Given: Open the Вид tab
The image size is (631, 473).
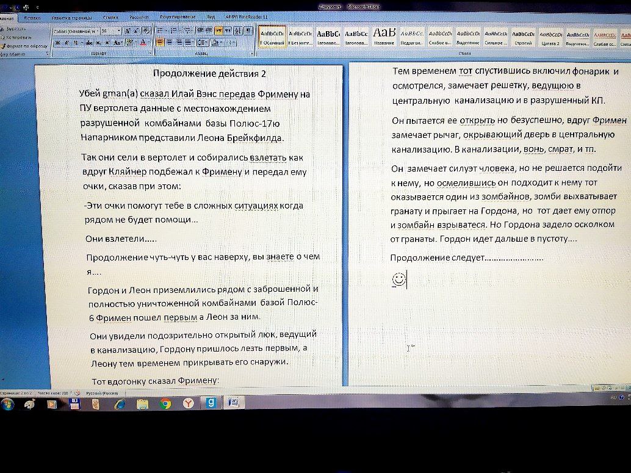Looking at the screenshot, I should pyautogui.click(x=211, y=17).
